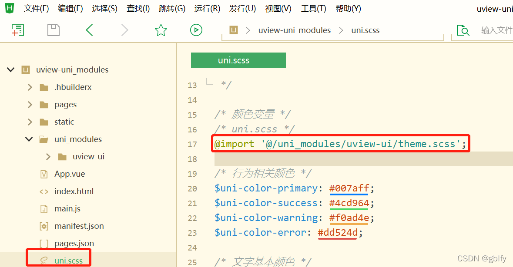Click the .hbuilderx folder icon
Viewport: 513px width, 267px height.
pyautogui.click(x=44, y=87)
